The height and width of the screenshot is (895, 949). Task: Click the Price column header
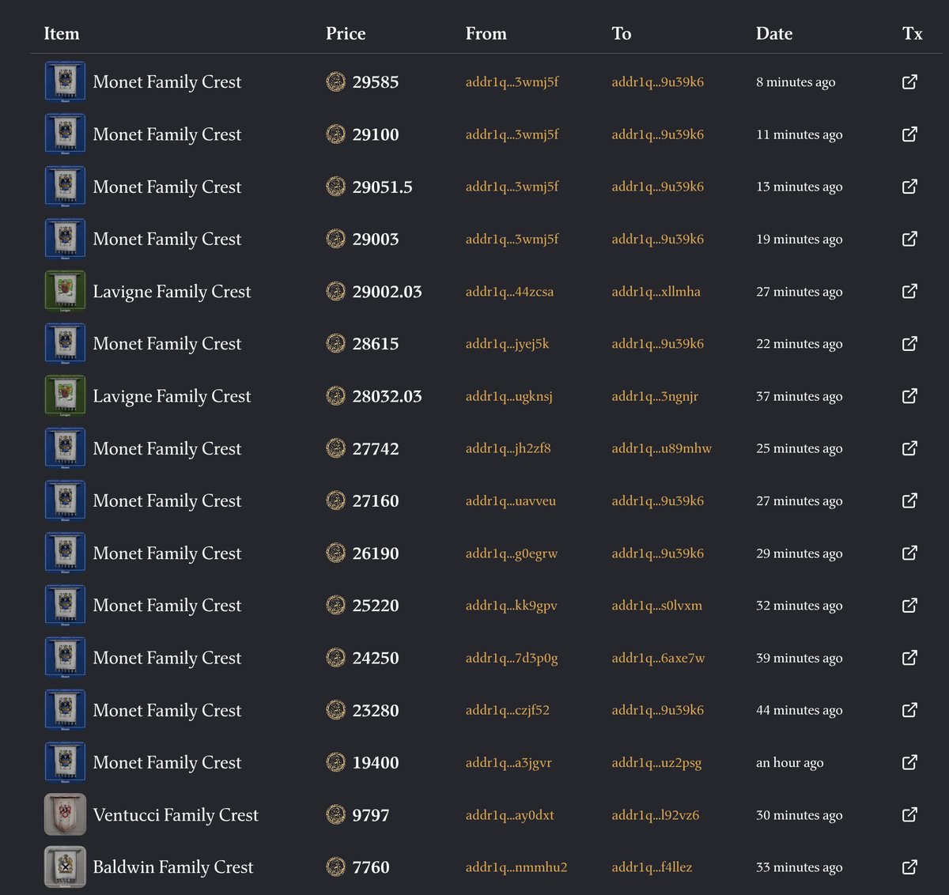click(346, 33)
